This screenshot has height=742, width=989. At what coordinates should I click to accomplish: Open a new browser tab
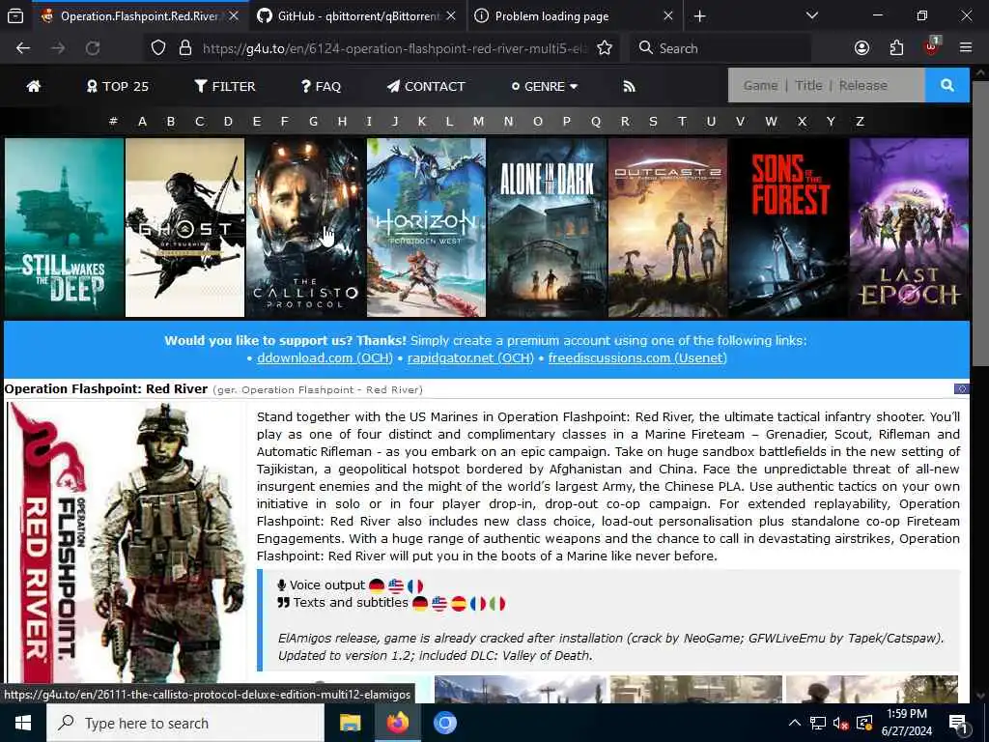tap(699, 16)
